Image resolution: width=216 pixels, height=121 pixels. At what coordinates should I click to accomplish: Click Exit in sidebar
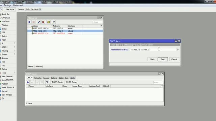point(3,98)
